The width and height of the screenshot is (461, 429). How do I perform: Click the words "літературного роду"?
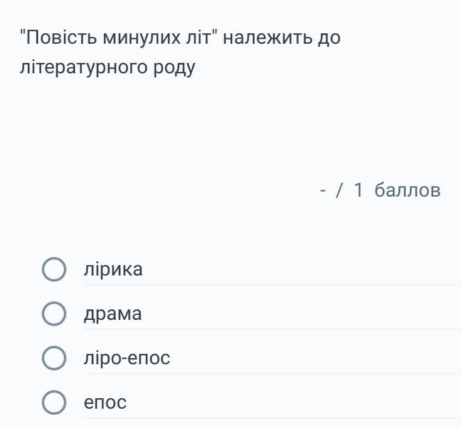point(107,67)
